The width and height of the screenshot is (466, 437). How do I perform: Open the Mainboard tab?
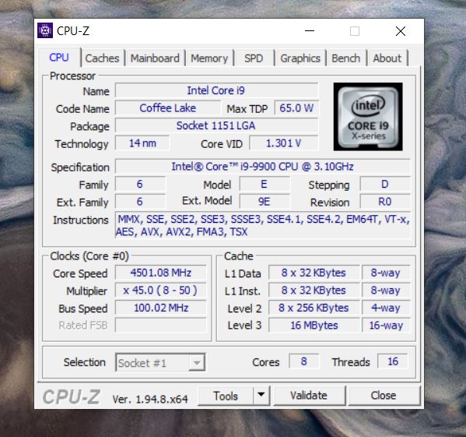pos(155,58)
